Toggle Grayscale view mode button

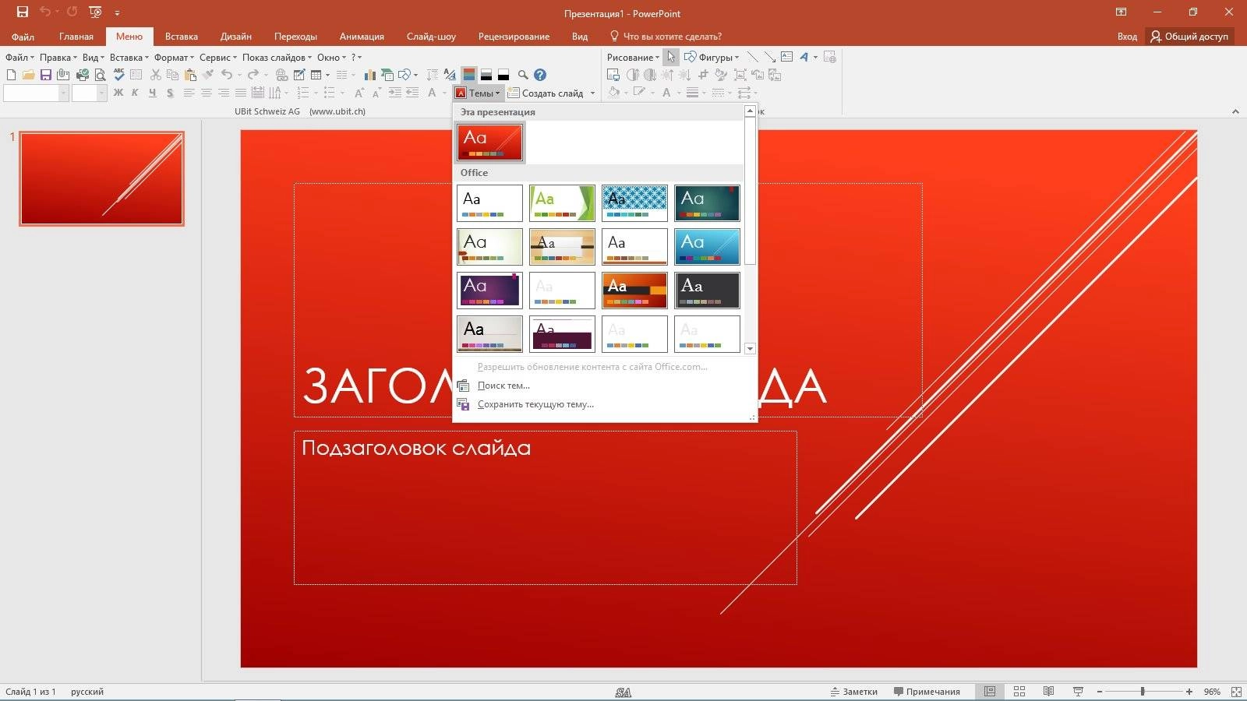coord(486,75)
